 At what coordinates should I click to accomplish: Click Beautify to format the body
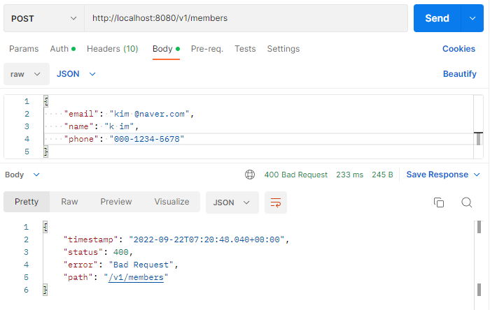pos(459,74)
